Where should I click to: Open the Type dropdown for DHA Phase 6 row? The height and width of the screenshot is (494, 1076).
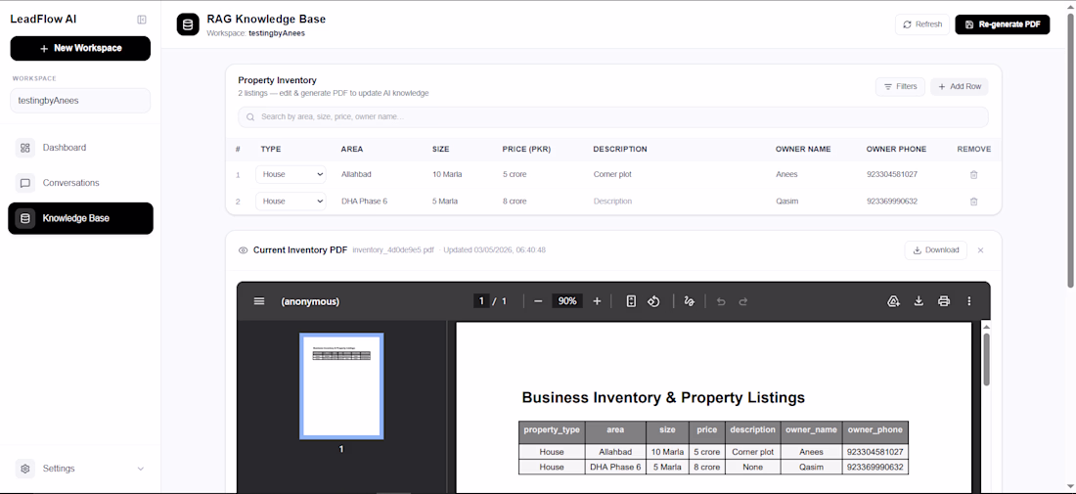291,202
